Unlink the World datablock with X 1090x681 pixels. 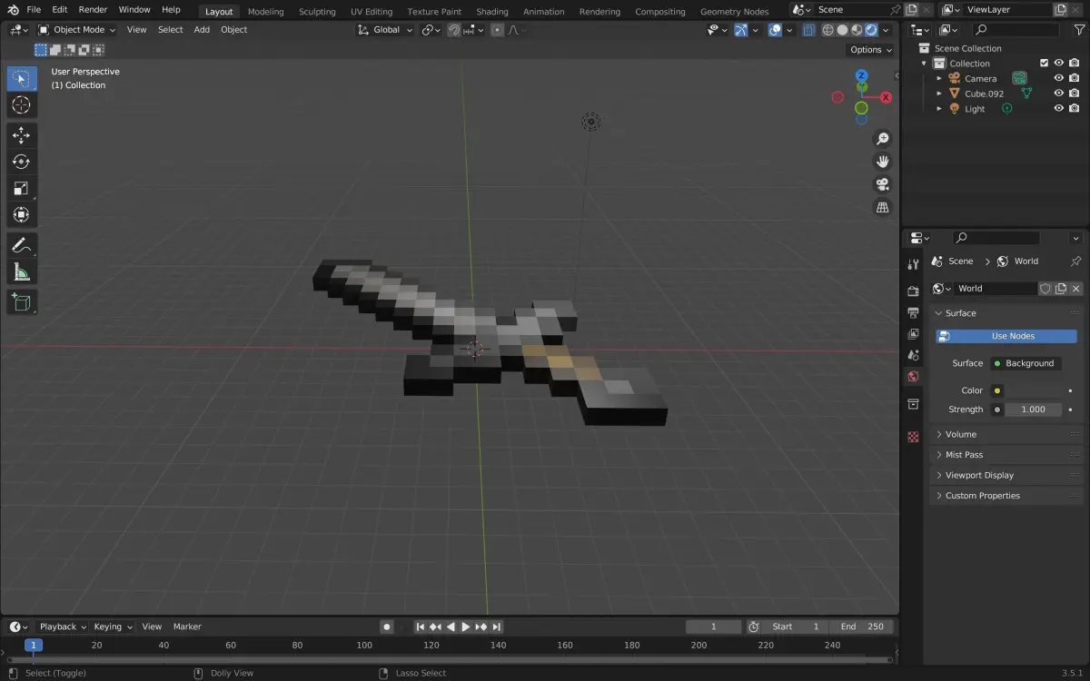coord(1075,289)
